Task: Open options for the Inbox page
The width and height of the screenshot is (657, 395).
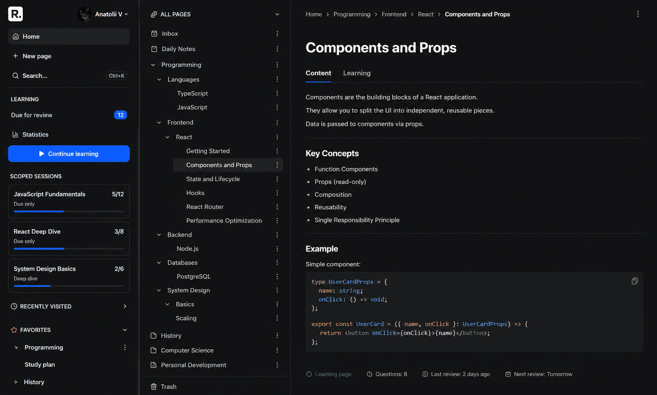Action: [x=277, y=34]
